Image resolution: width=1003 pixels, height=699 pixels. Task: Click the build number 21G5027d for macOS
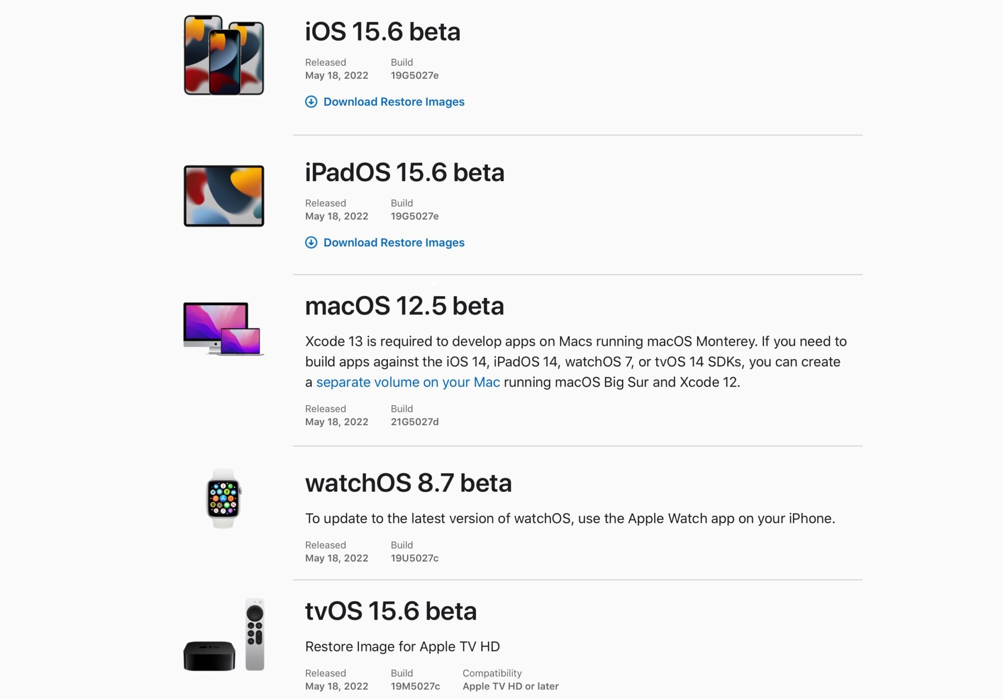(415, 421)
